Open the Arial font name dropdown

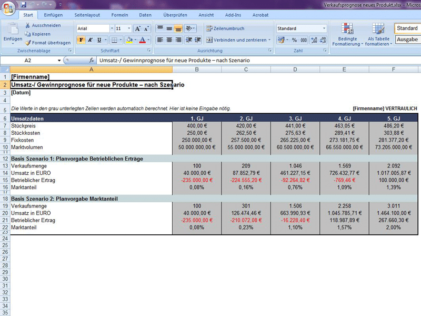click(x=112, y=28)
